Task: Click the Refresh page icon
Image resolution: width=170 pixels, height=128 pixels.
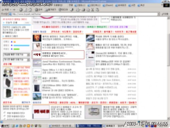Action: tap(26, 10)
